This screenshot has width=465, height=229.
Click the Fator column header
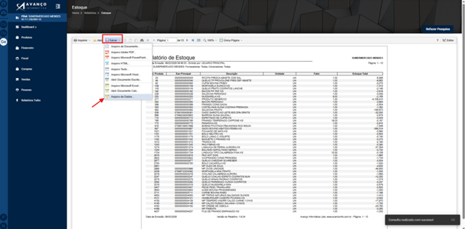coord(317,74)
